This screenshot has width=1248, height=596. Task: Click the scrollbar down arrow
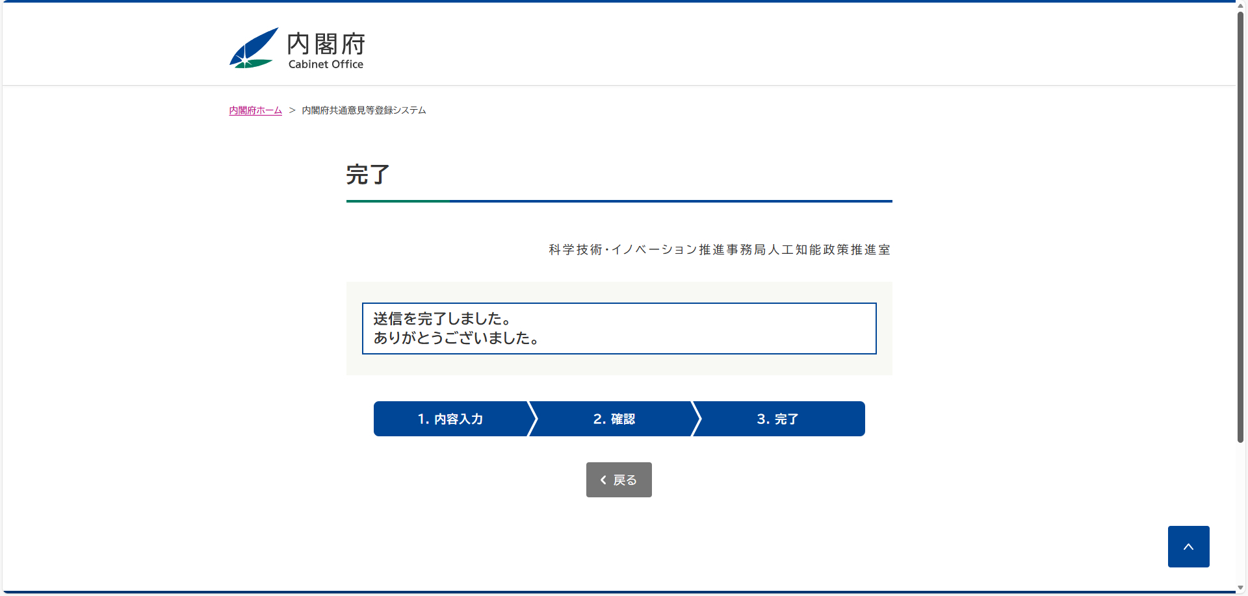[1240, 588]
